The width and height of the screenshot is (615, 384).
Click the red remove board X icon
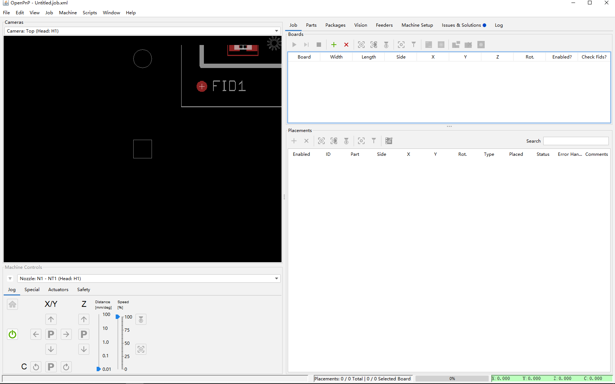coord(346,45)
